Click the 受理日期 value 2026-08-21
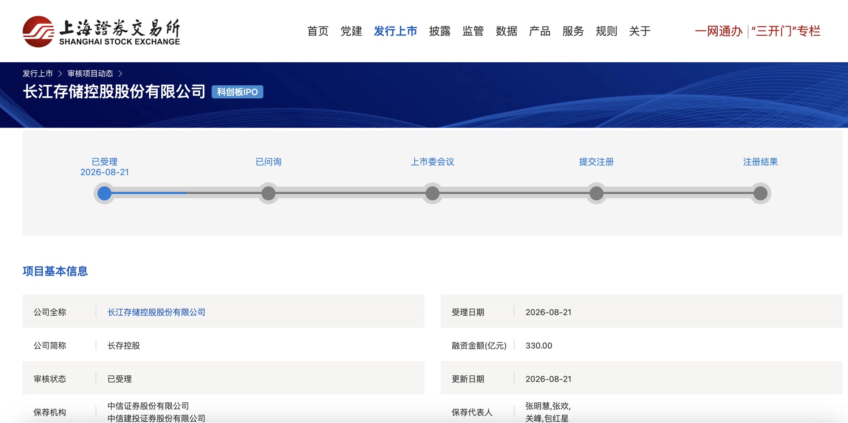 click(x=549, y=312)
